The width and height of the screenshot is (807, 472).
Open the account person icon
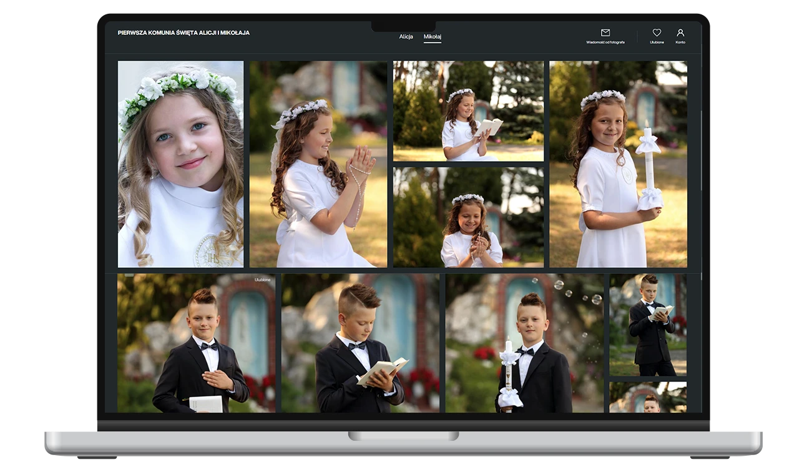coord(680,32)
